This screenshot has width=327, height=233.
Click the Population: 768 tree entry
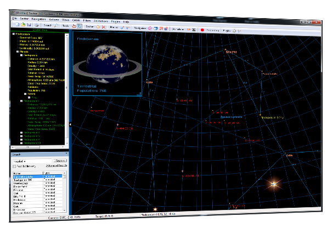click(37, 90)
